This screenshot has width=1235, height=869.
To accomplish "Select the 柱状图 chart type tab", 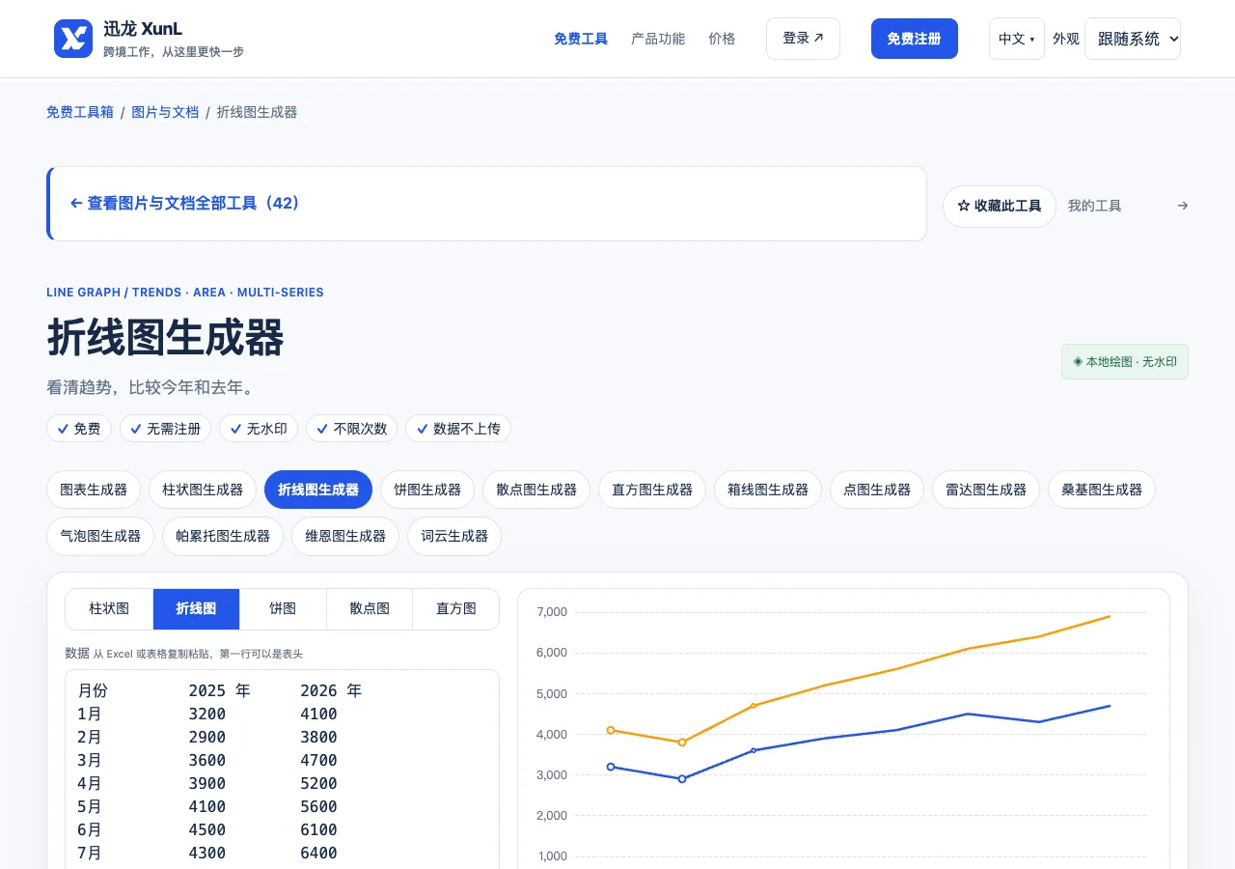I will coord(109,609).
